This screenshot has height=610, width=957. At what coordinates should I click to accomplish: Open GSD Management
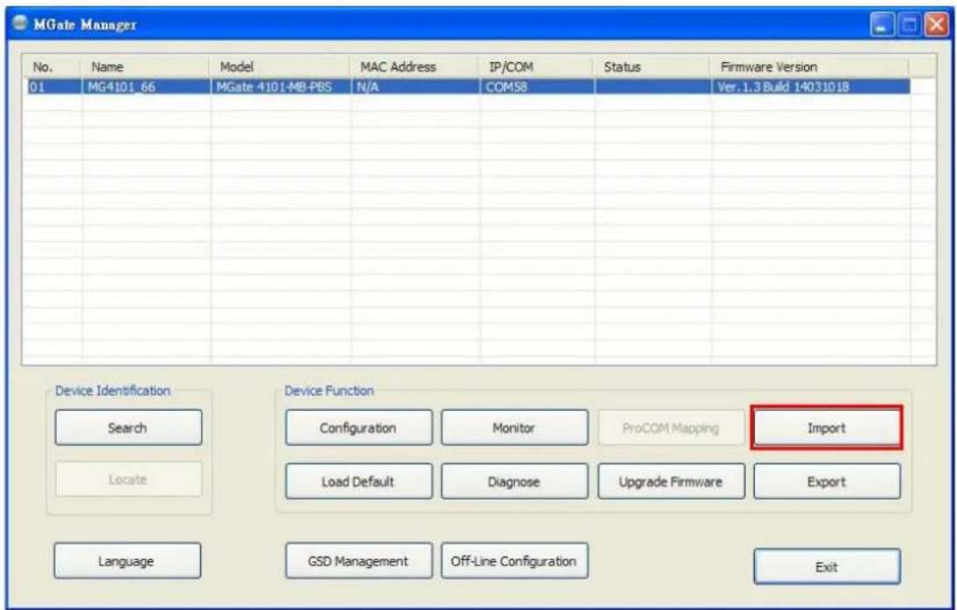(358, 560)
